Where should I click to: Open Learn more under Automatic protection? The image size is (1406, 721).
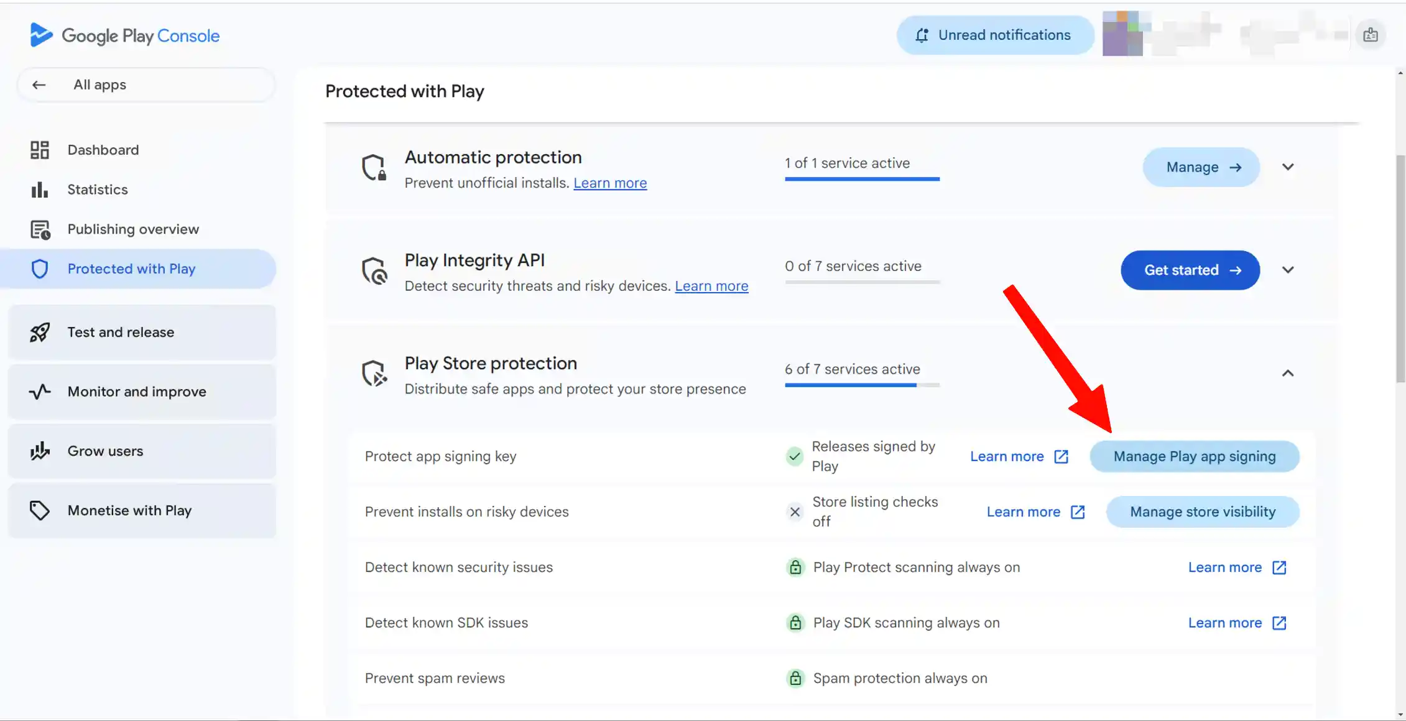610,183
